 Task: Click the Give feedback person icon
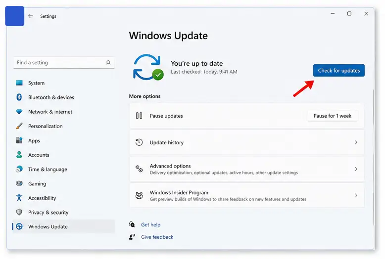point(132,237)
